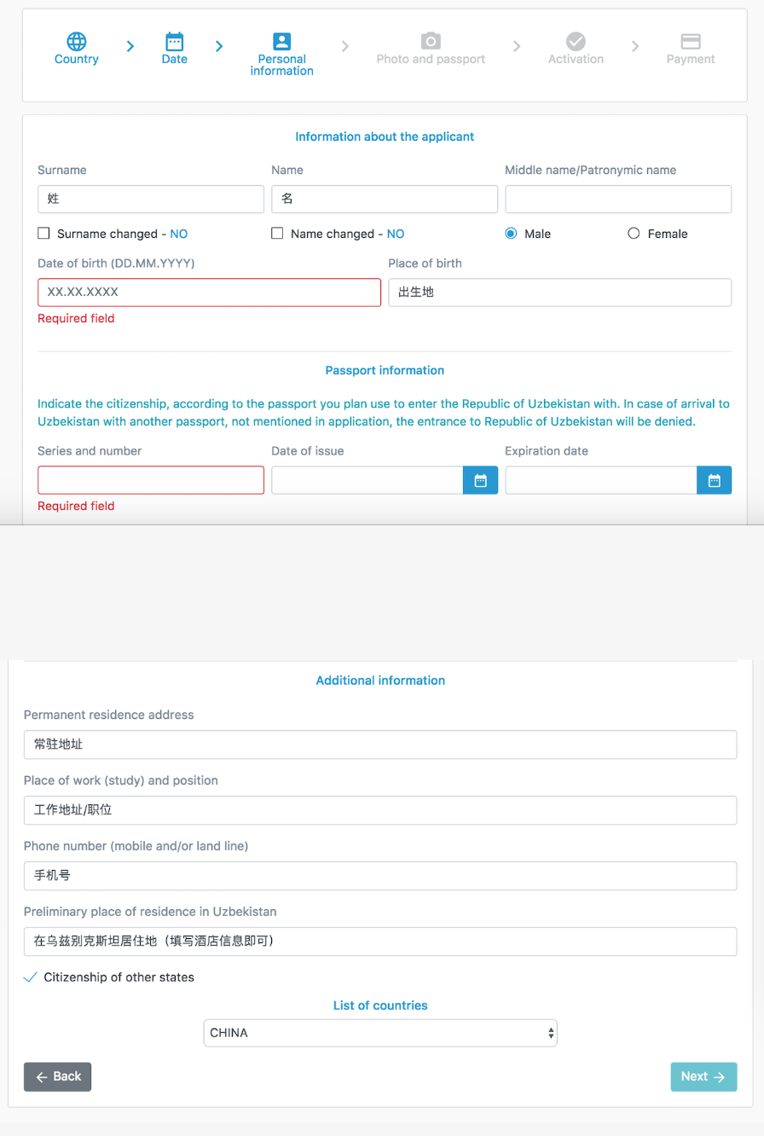
Task: Select the Female radio button
Action: coord(634,234)
